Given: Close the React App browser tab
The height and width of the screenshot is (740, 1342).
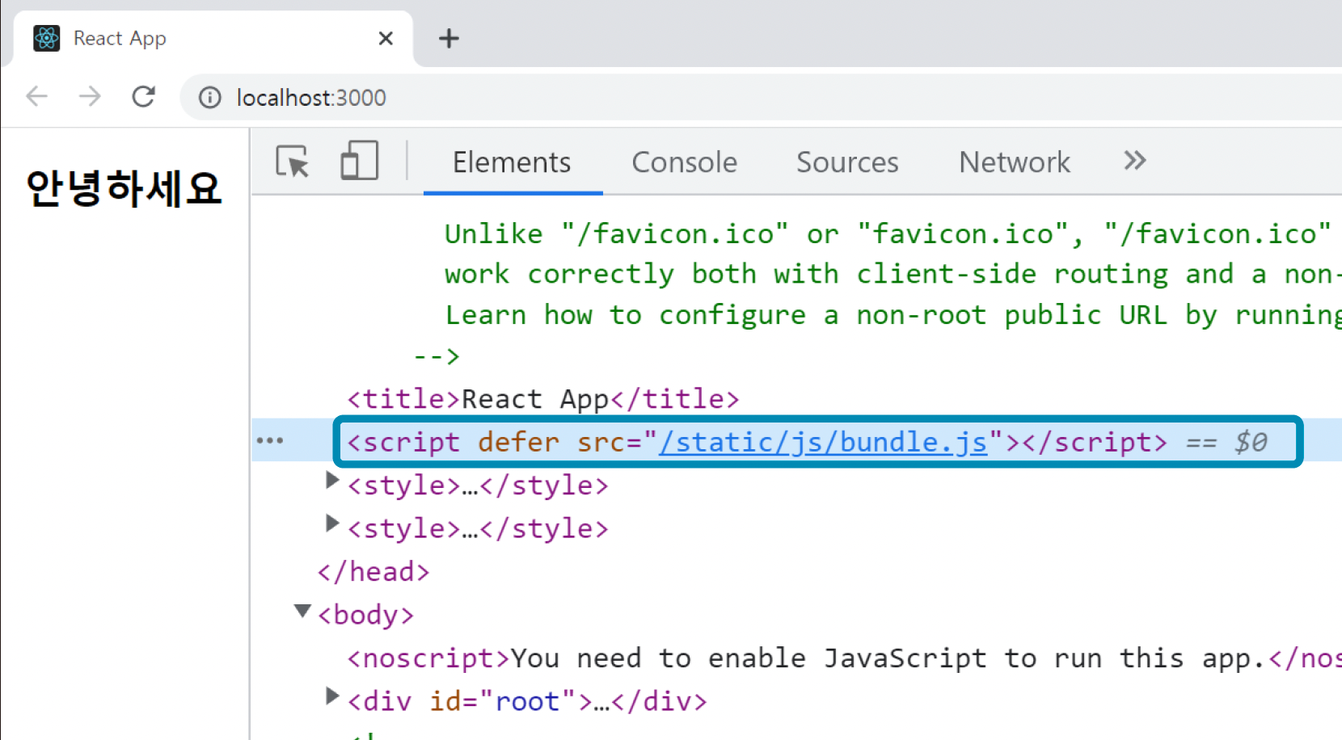Looking at the screenshot, I should click(386, 38).
